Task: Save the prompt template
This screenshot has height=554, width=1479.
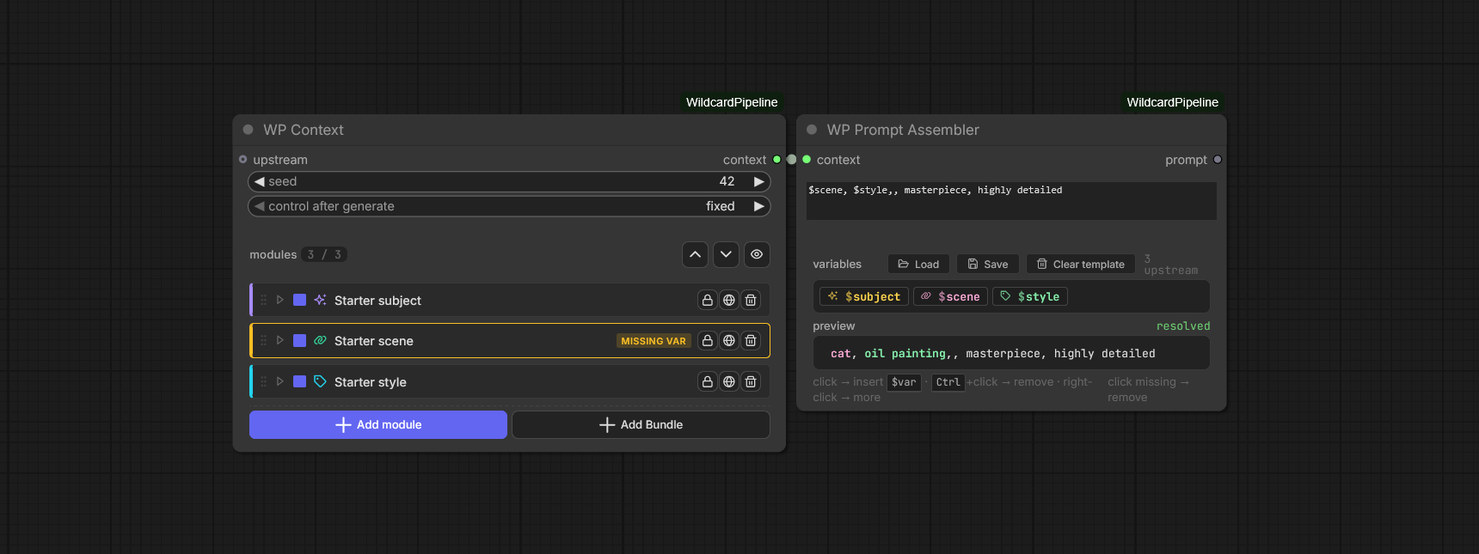Action: coord(988,264)
